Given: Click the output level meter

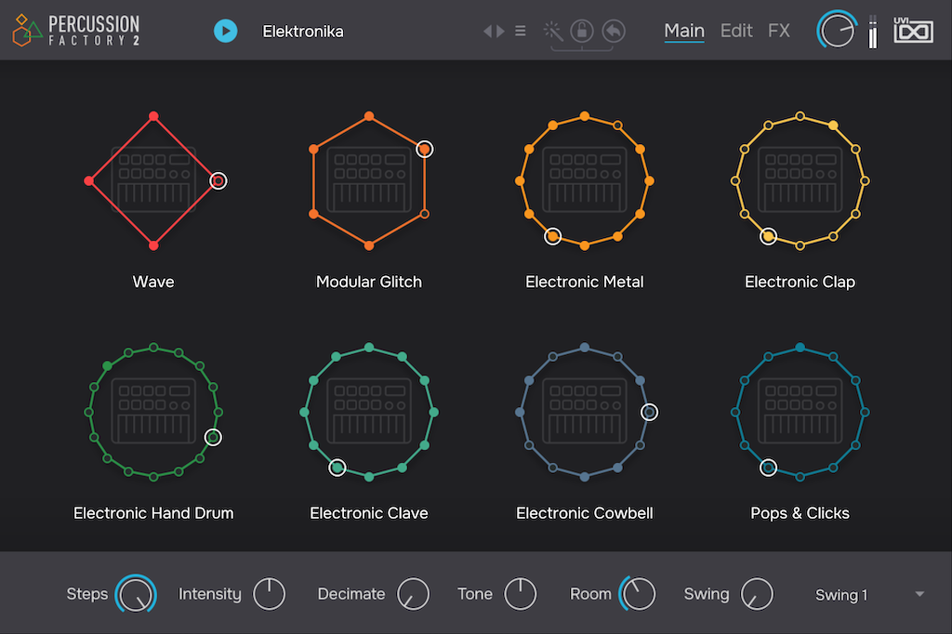Looking at the screenshot, I should pos(872,32).
